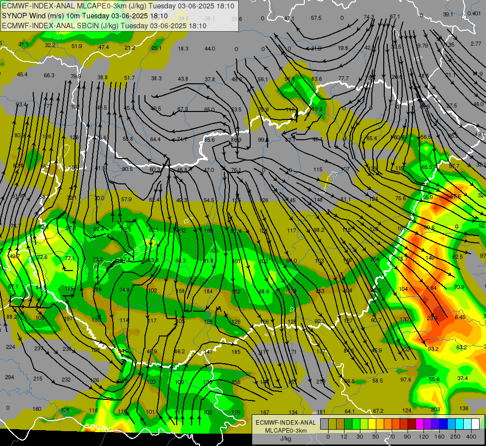Click the '203' value near the bottom

(x=435, y=409)
